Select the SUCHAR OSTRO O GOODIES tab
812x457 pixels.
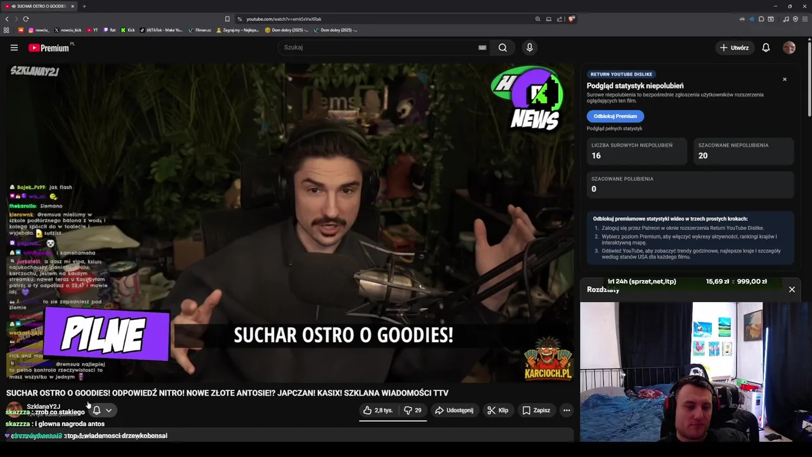click(38, 6)
